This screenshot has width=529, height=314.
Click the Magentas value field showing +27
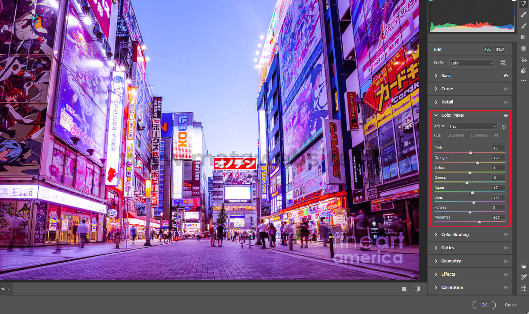pyautogui.click(x=498, y=217)
